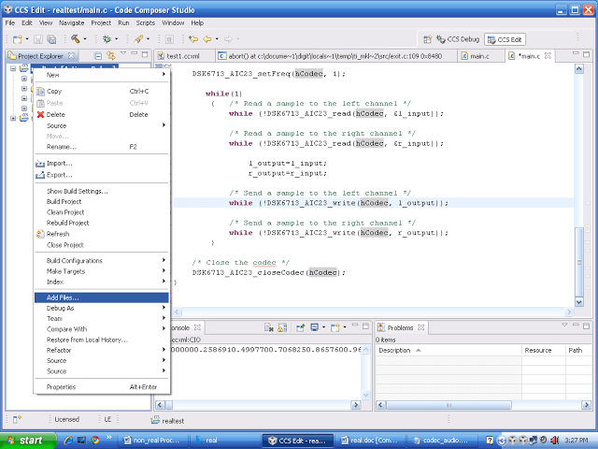Click the Internet Explorer quick launch icon

[68, 441]
